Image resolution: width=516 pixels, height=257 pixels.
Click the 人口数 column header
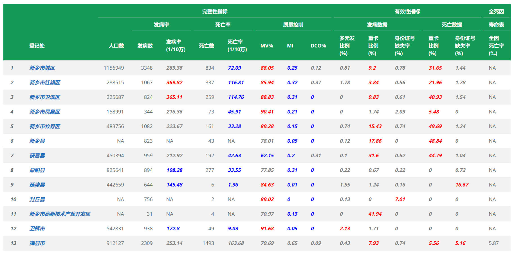pyautogui.click(x=116, y=46)
